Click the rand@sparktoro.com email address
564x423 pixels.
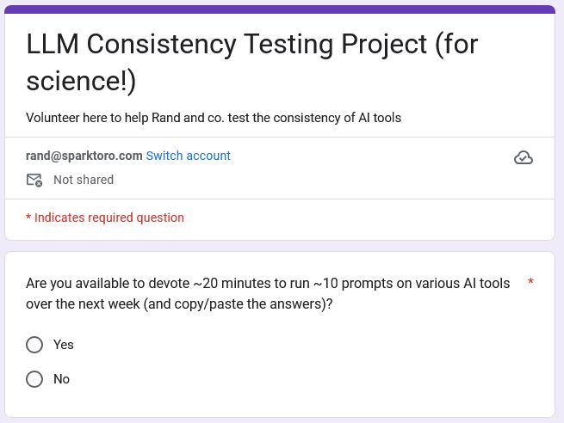click(84, 156)
